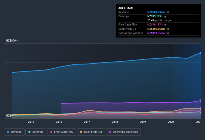Viewport: 205px width, 140px height.
Task: Click the Revenue label in tooltip
Action: coord(124,12)
